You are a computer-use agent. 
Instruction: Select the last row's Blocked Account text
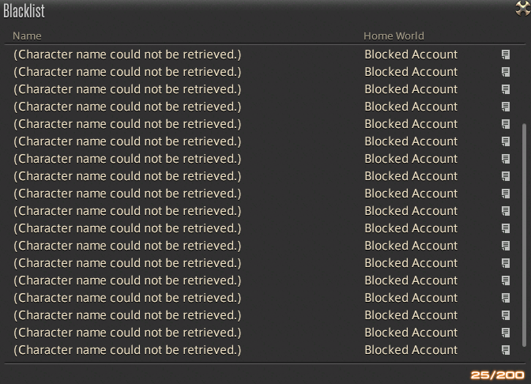(411, 350)
